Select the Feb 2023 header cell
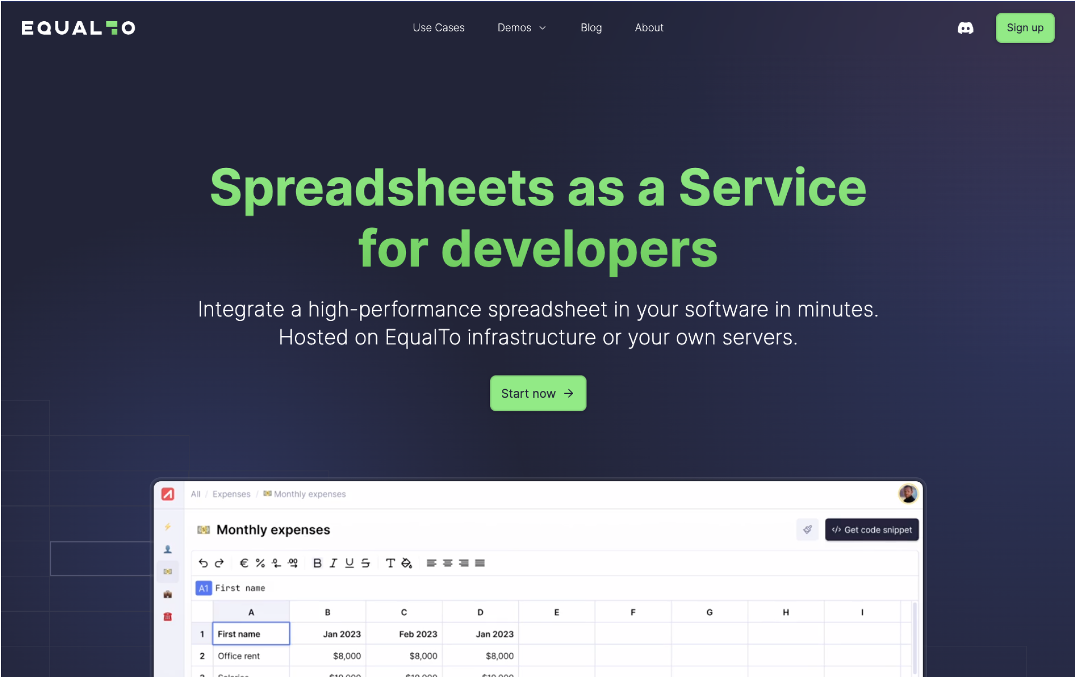 point(404,634)
